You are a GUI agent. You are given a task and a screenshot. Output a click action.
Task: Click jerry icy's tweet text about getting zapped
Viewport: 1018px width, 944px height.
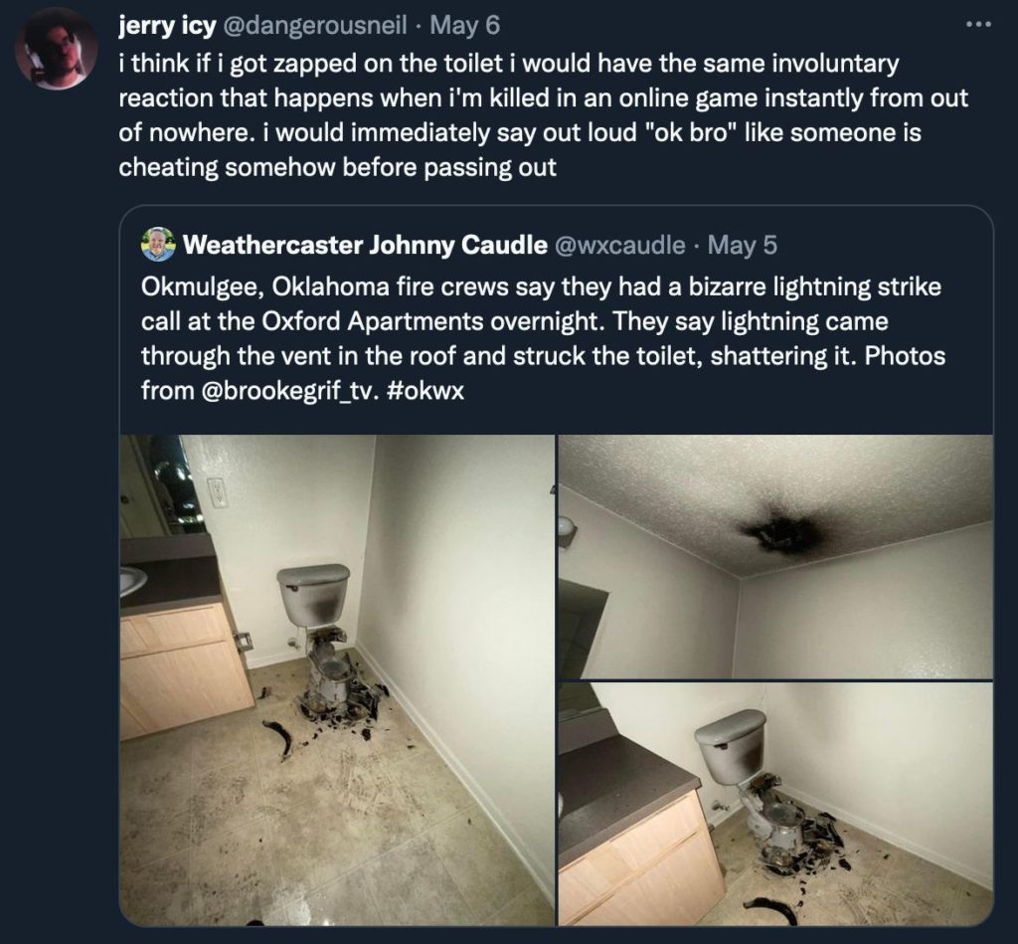pos(543,115)
